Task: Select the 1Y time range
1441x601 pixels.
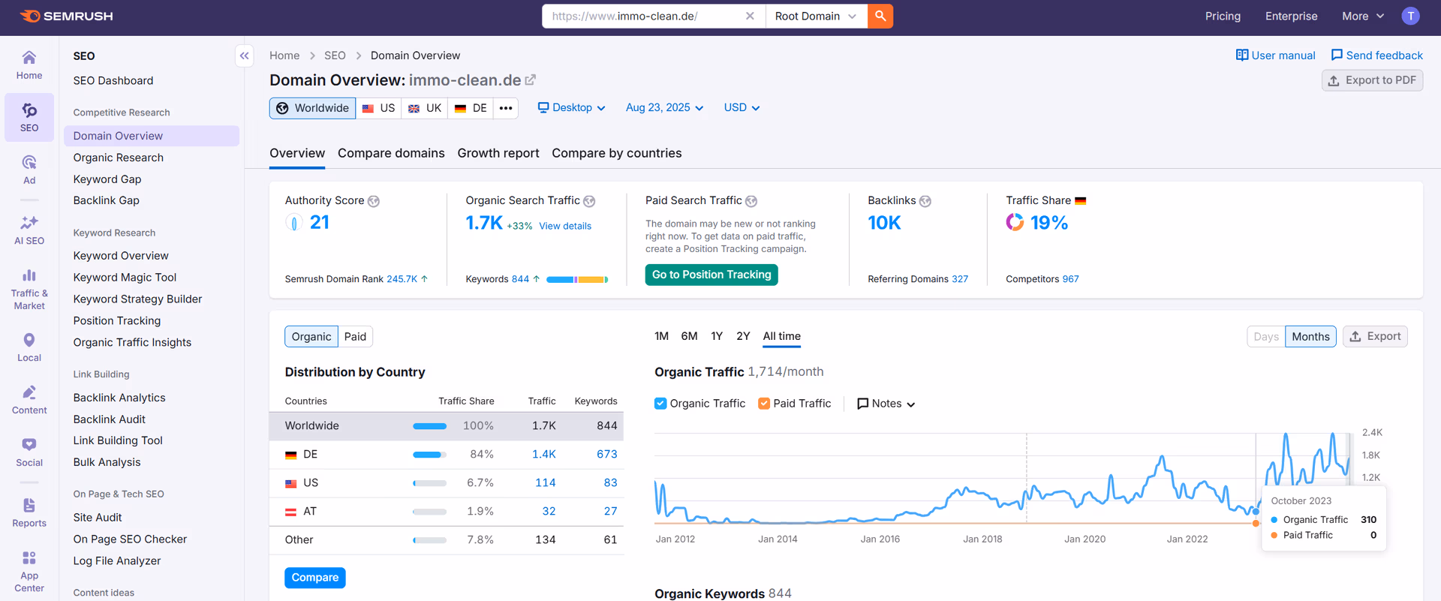Action: tap(717, 336)
